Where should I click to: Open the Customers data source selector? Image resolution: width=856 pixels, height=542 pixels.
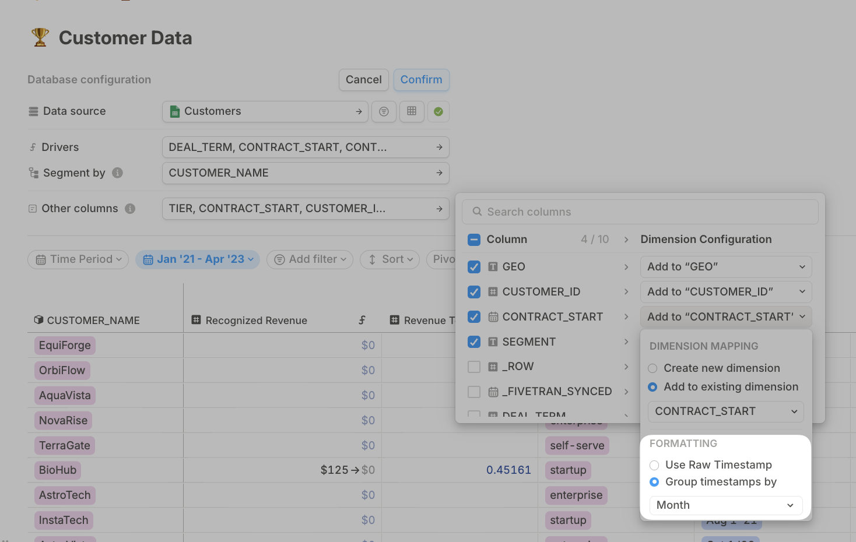(x=265, y=111)
